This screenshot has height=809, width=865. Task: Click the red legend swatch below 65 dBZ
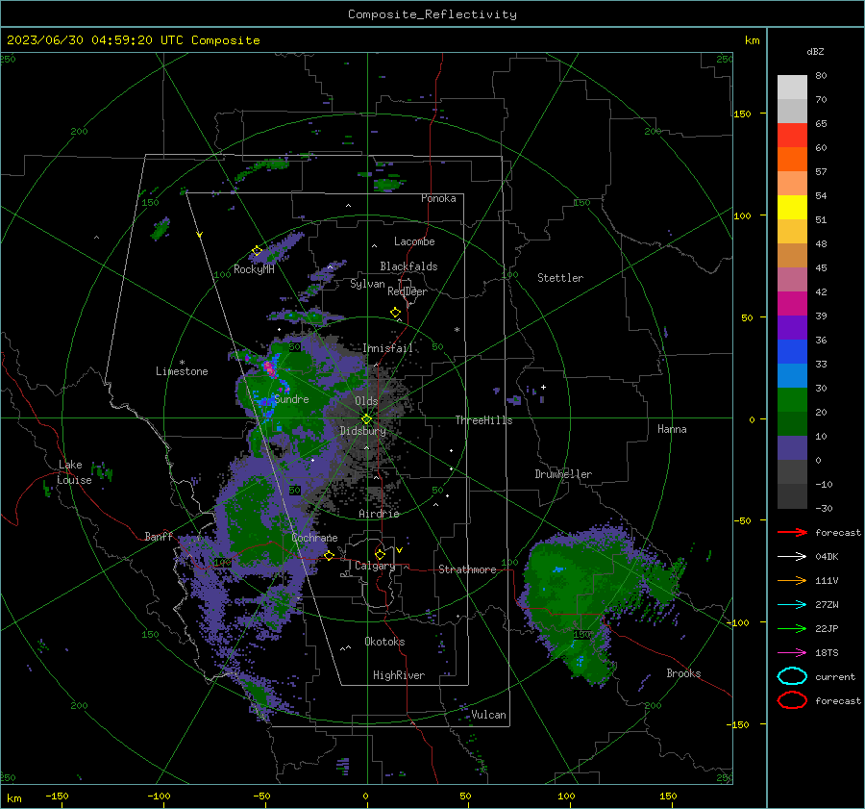coord(792,136)
